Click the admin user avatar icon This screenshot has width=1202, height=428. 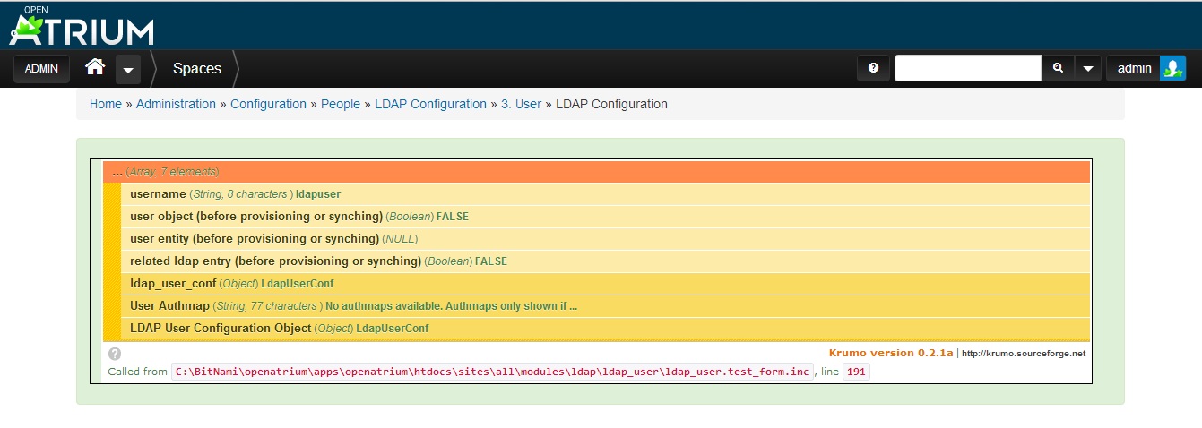pos(1172,68)
